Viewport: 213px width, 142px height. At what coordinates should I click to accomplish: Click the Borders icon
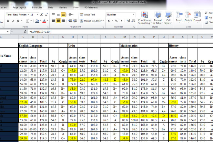[x=27, y=21]
